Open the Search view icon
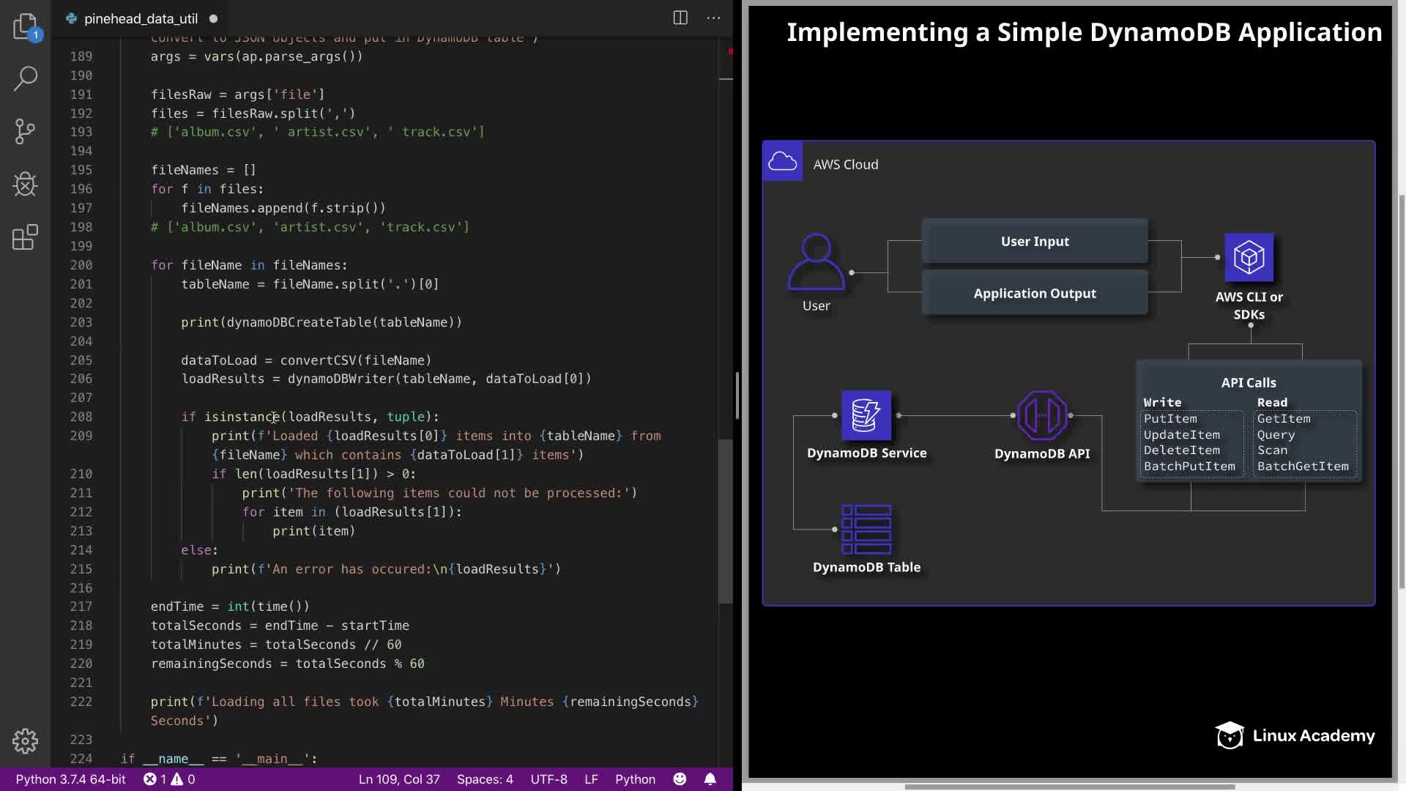Screen dimensions: 1406x791 pos(25,78)
